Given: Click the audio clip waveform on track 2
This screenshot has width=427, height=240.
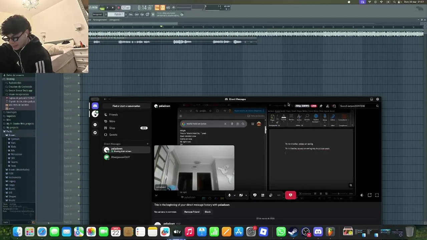Looking at the screenshot, I should click(173, 42).
